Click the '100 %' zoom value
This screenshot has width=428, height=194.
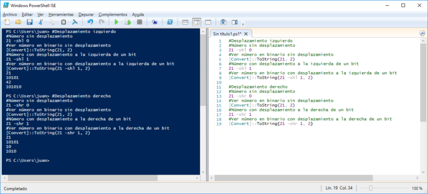(417, 188)
